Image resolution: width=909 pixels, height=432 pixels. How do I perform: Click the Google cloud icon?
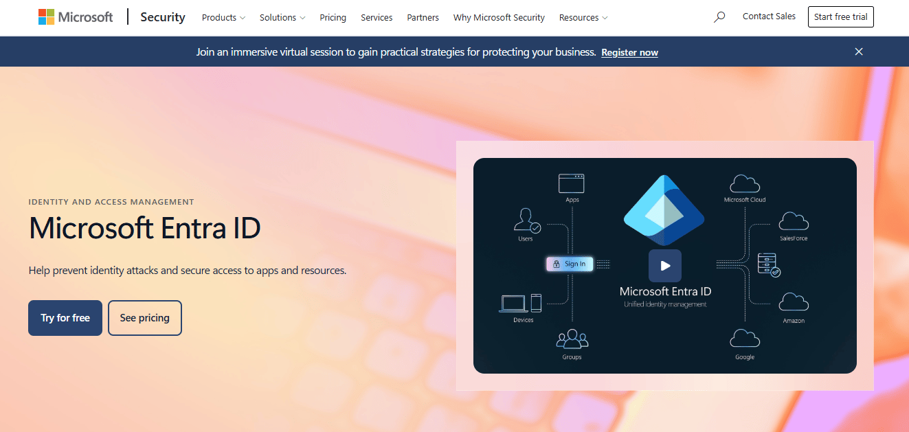coord(745,339)
